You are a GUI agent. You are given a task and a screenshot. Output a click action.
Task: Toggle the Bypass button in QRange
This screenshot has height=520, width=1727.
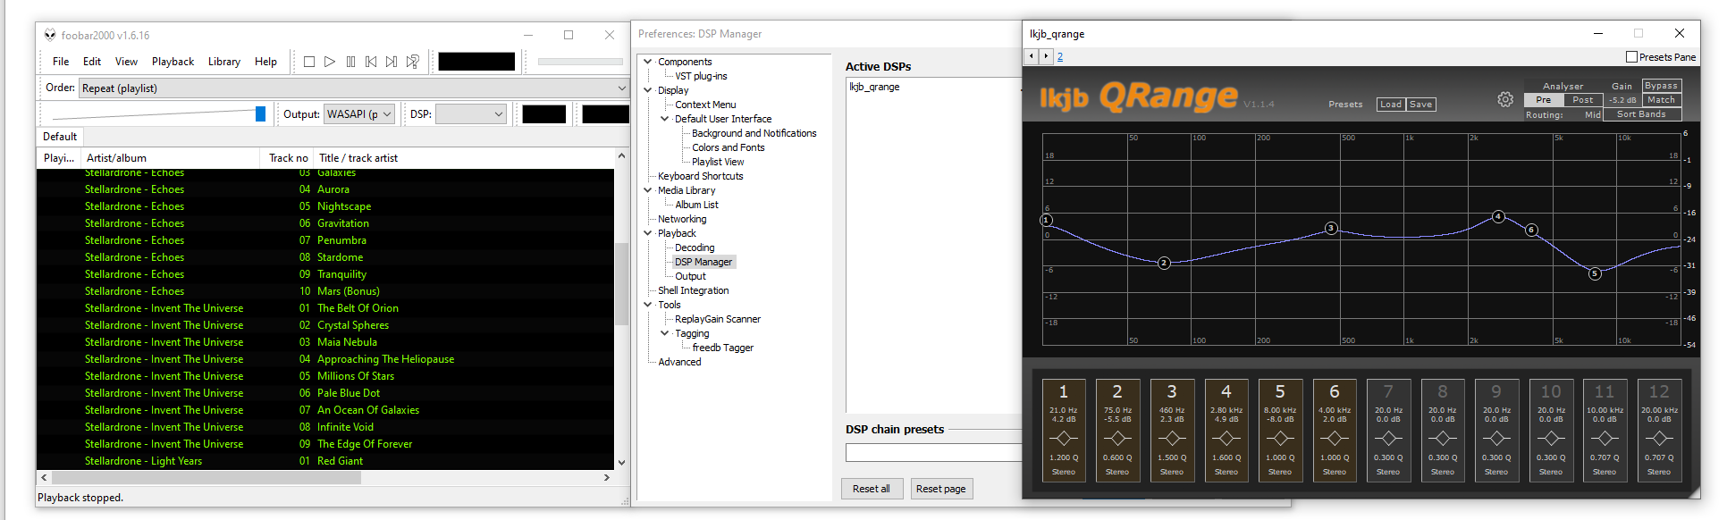point(1661,86)
